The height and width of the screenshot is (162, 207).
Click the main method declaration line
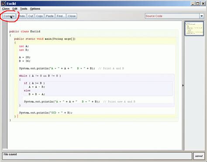(45, 39)
